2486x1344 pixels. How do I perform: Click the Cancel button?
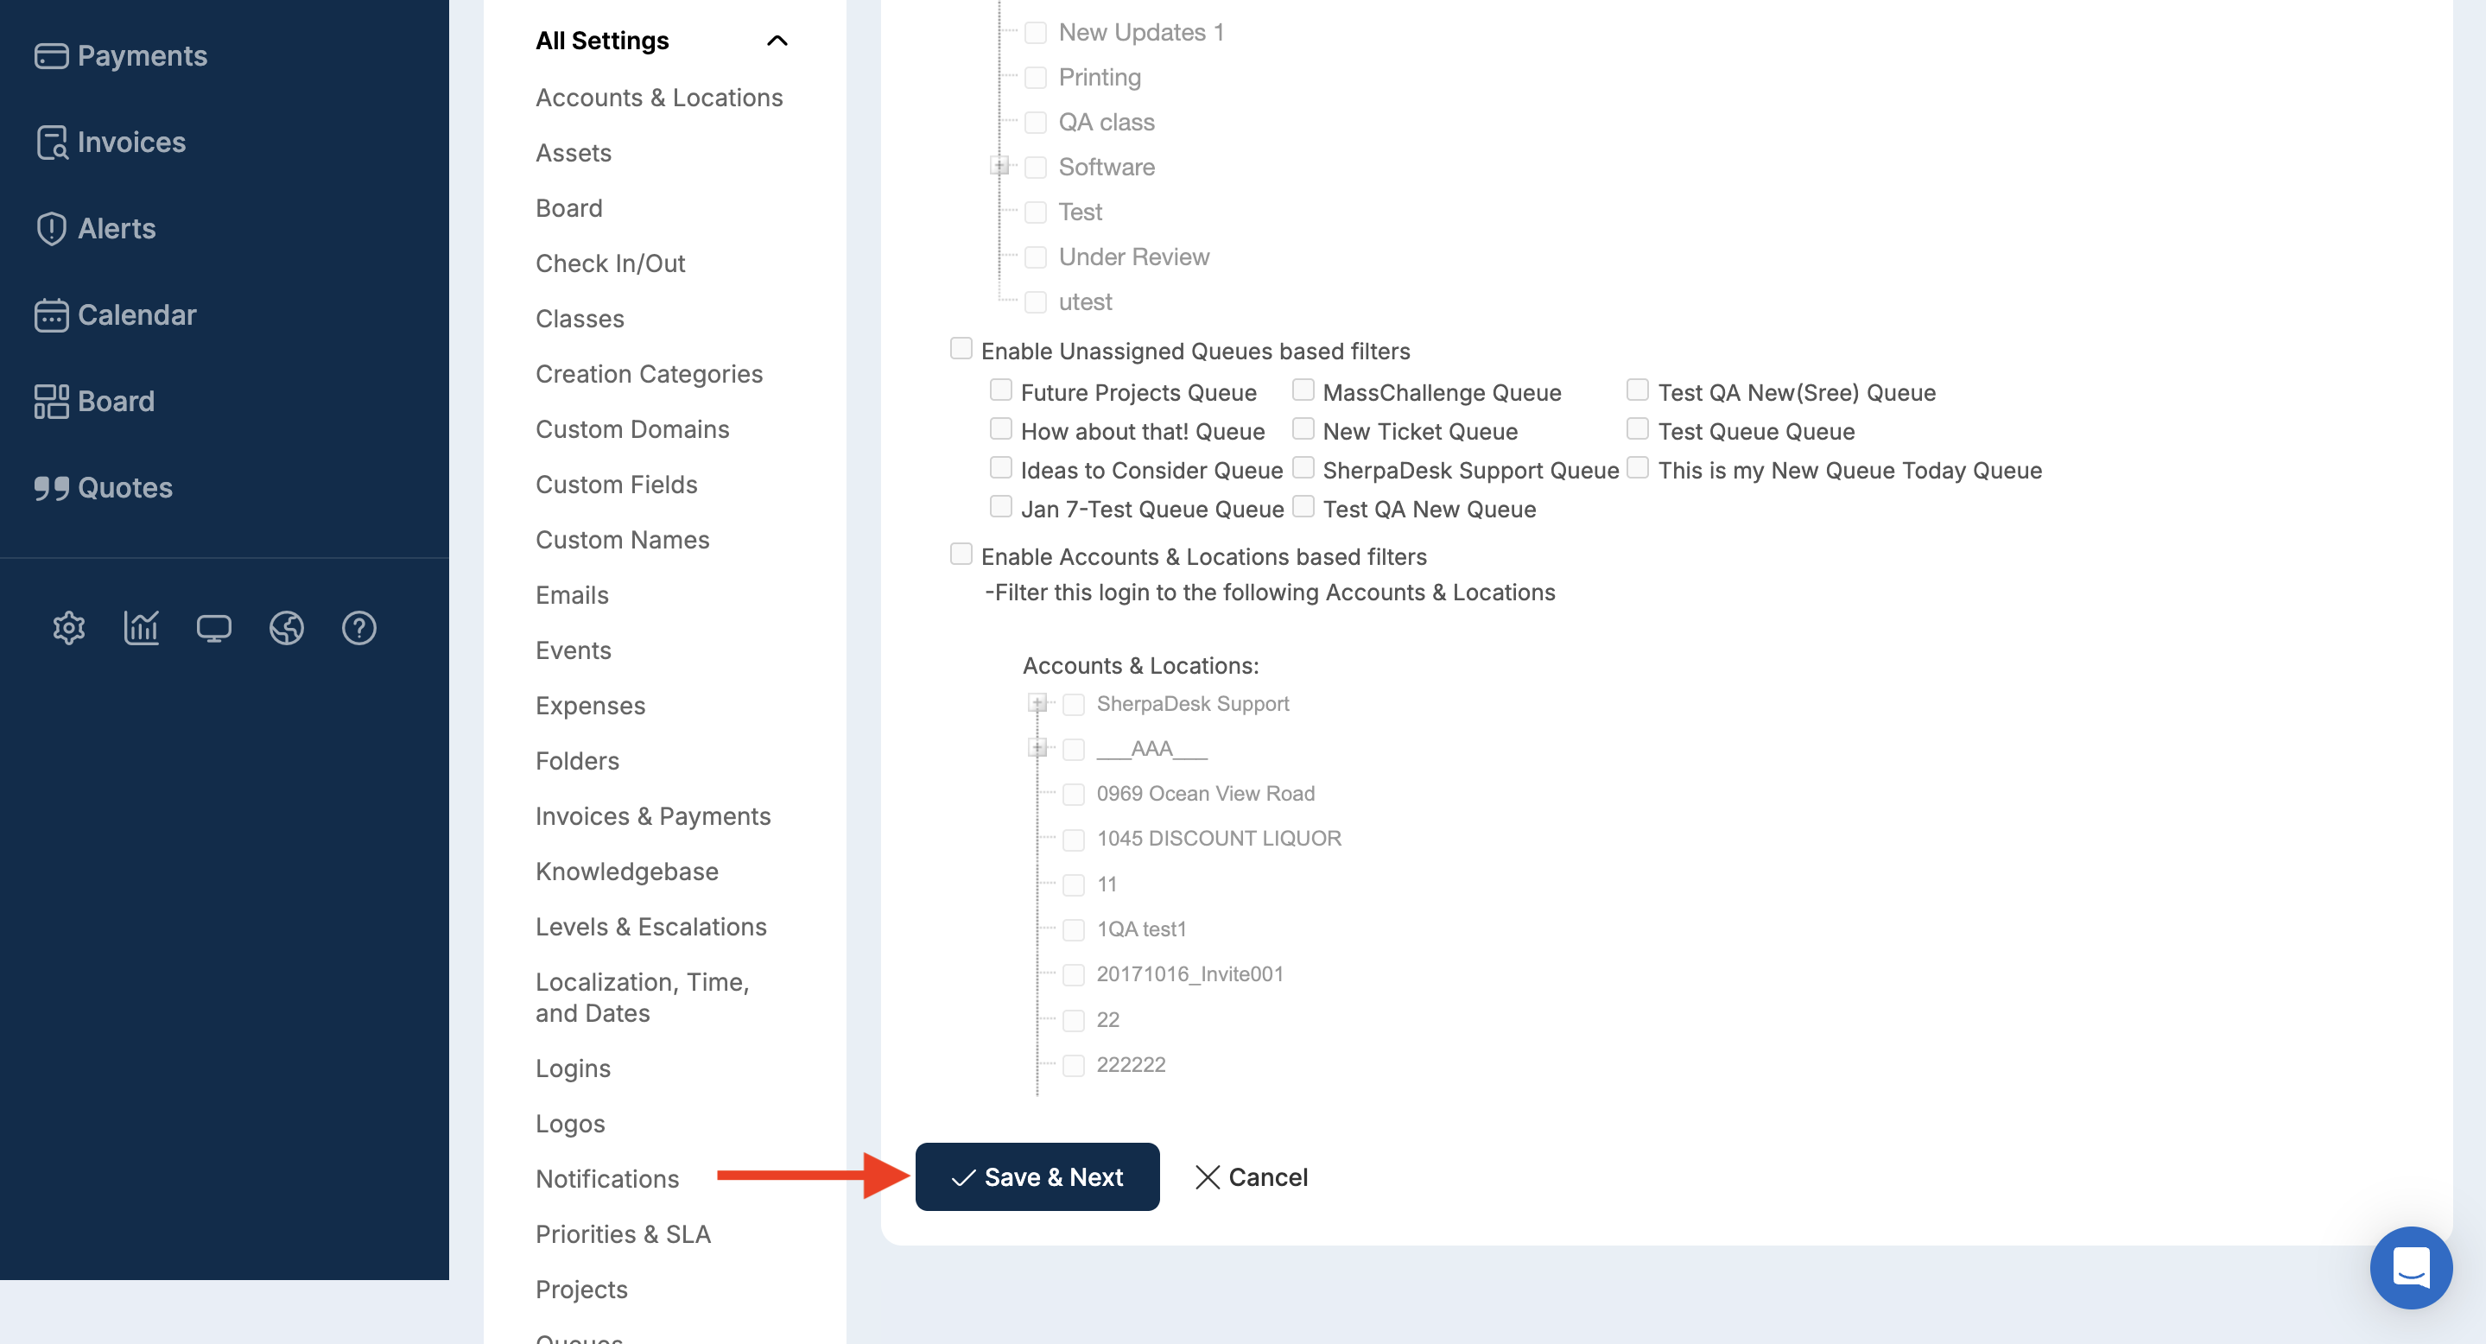click(1252, 1177)
